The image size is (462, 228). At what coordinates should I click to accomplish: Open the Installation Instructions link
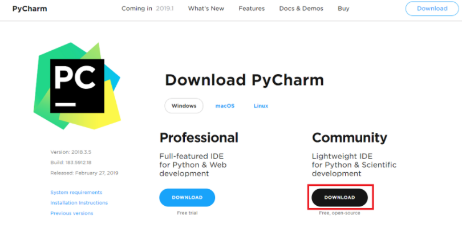tap(79, 203)
